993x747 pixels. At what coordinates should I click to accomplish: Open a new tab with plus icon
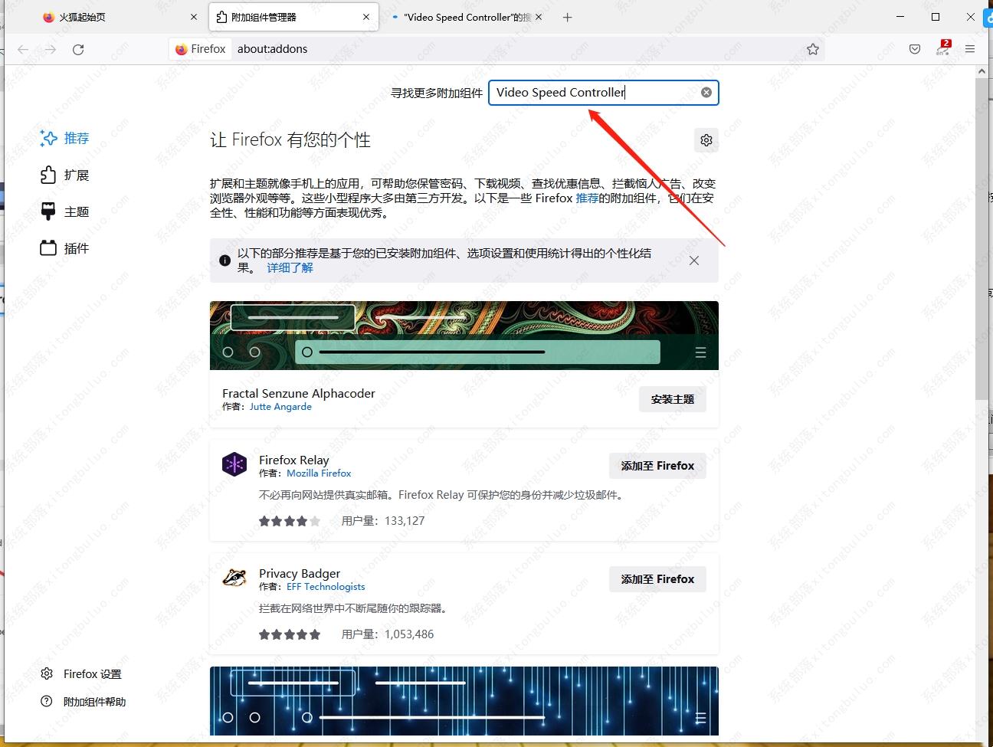567,17
